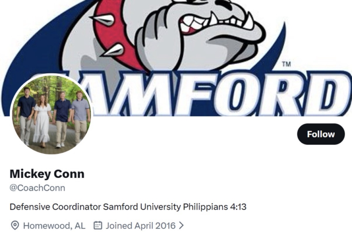The width and height of the screenshot is (352, 232).
Task: Open the circular family profile photo
Action: tap(52, 114)
